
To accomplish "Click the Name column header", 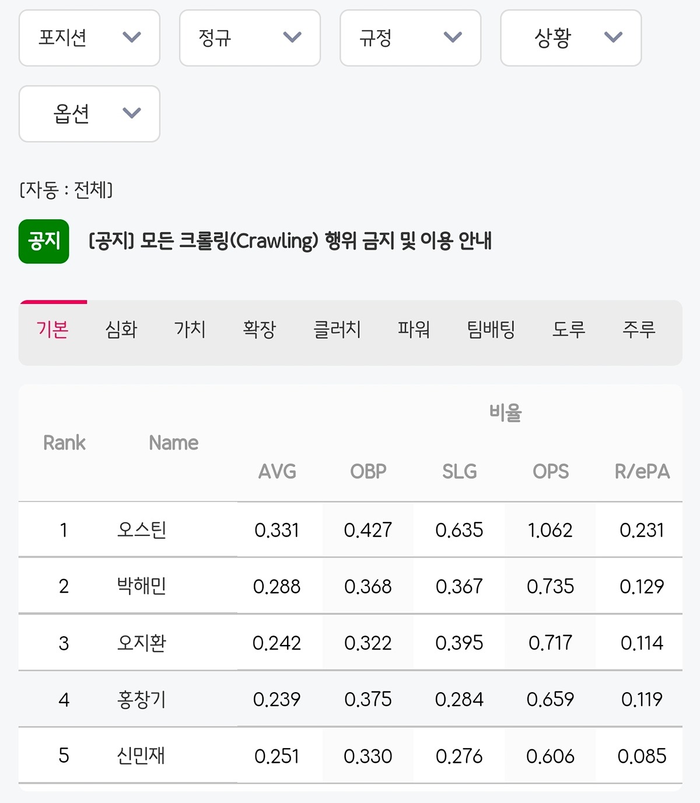I will coord(173,443).
